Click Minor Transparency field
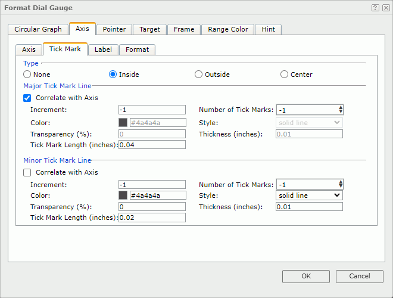Screen dimensions: 393x298 [152, 207]
